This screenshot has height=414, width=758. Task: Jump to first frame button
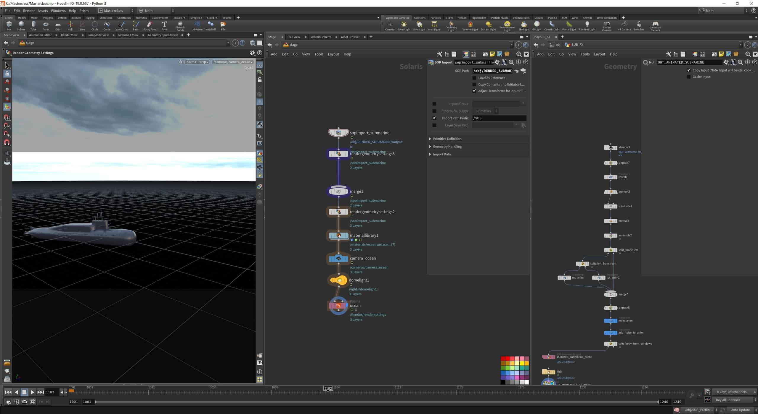8,392
